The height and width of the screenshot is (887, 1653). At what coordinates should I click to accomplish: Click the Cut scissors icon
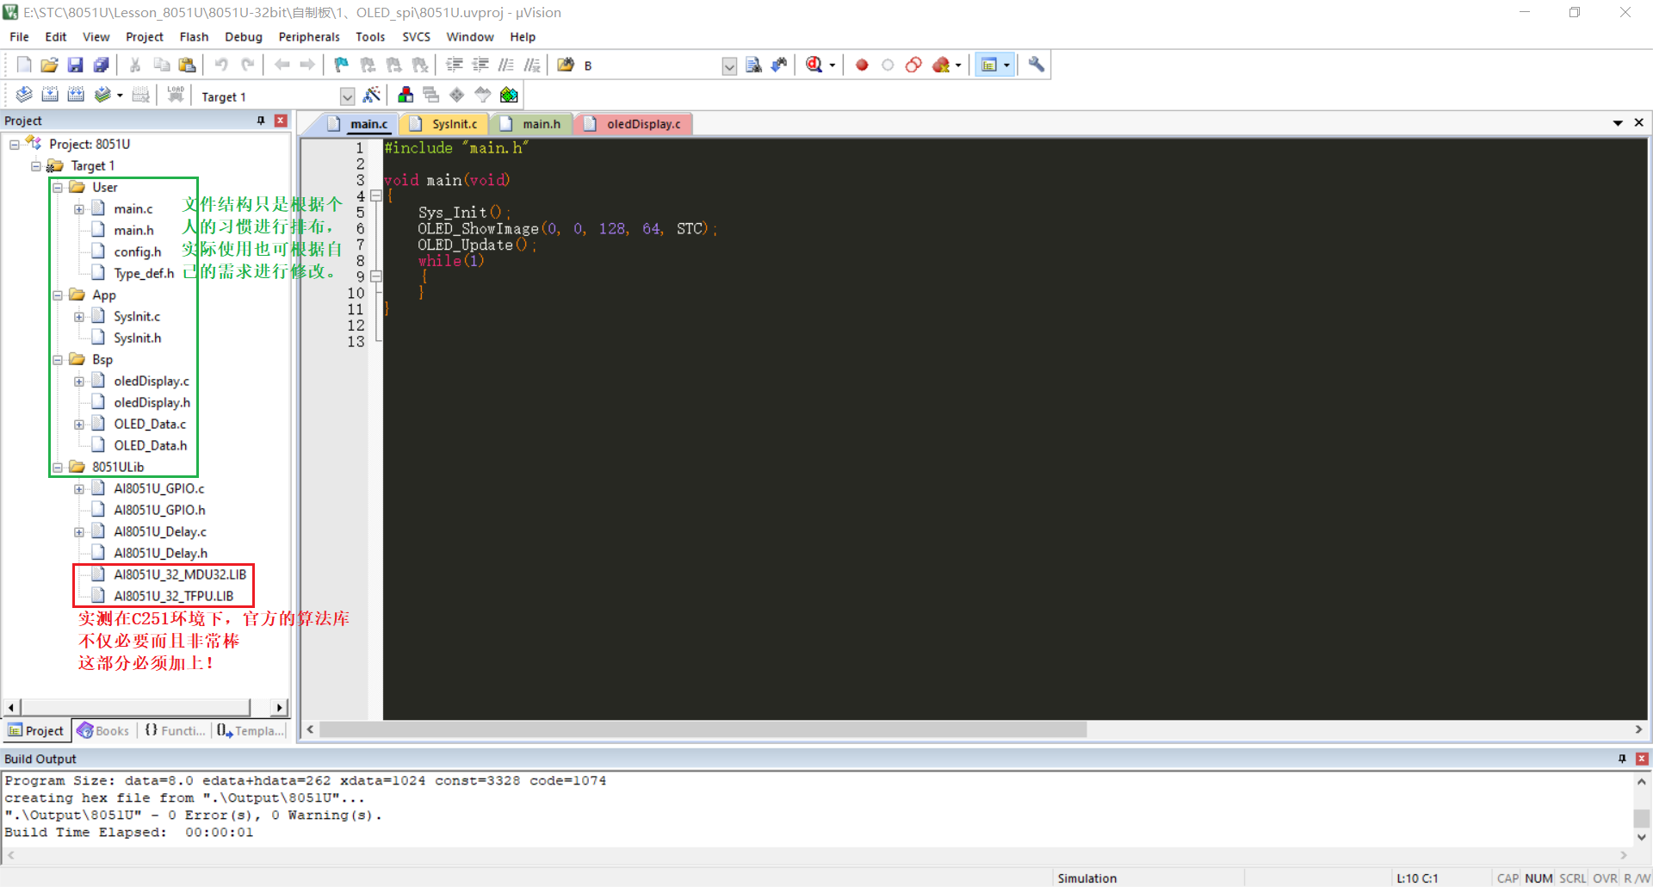(x=135, y=65)
